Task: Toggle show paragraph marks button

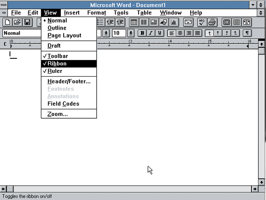Action: 247,33
